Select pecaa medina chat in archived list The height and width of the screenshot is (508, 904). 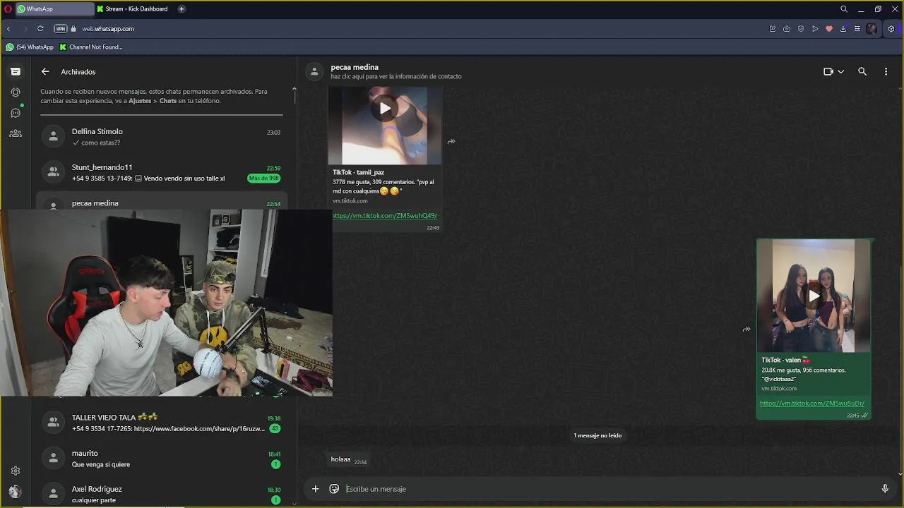point(162,201)
